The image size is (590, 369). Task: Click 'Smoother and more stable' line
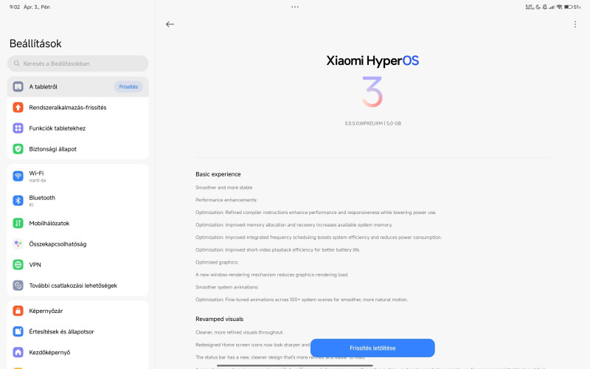[x=224, y=187]
